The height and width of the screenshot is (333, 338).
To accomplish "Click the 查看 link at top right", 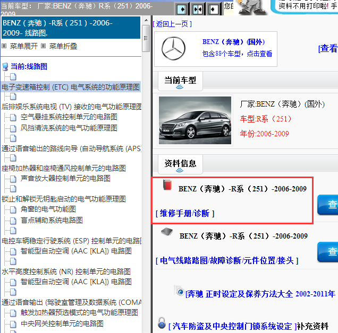I will point(328,48).
